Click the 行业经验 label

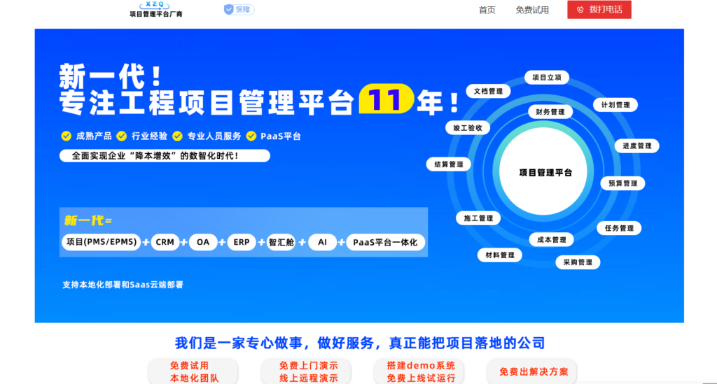pyautogui.click(x=150, y=136)
